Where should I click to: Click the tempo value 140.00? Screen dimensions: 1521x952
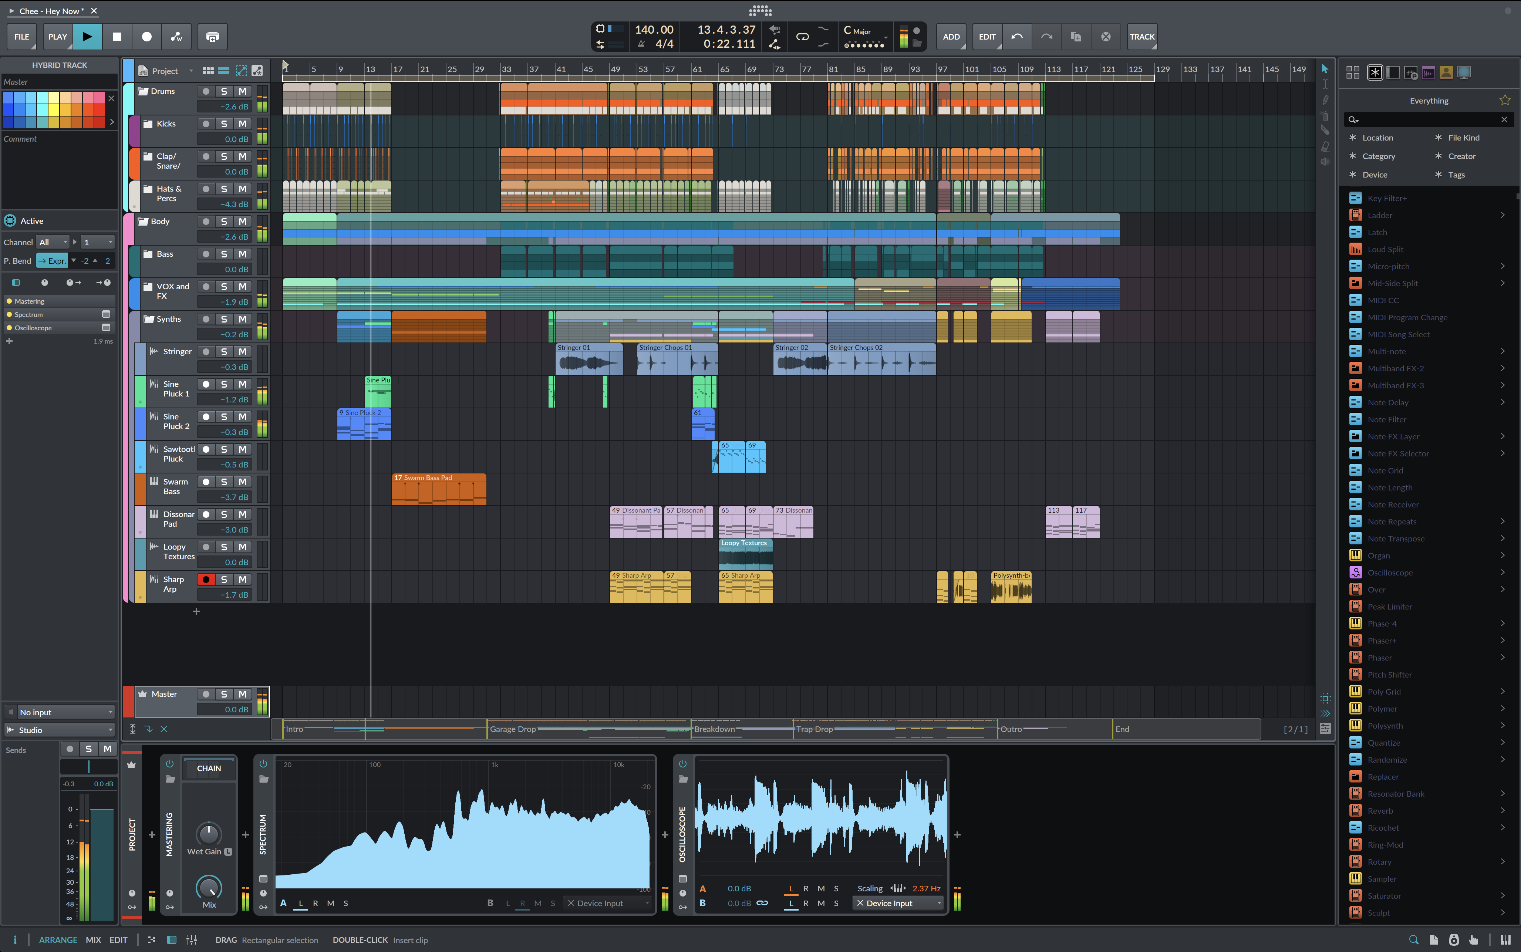click(654, 30)
